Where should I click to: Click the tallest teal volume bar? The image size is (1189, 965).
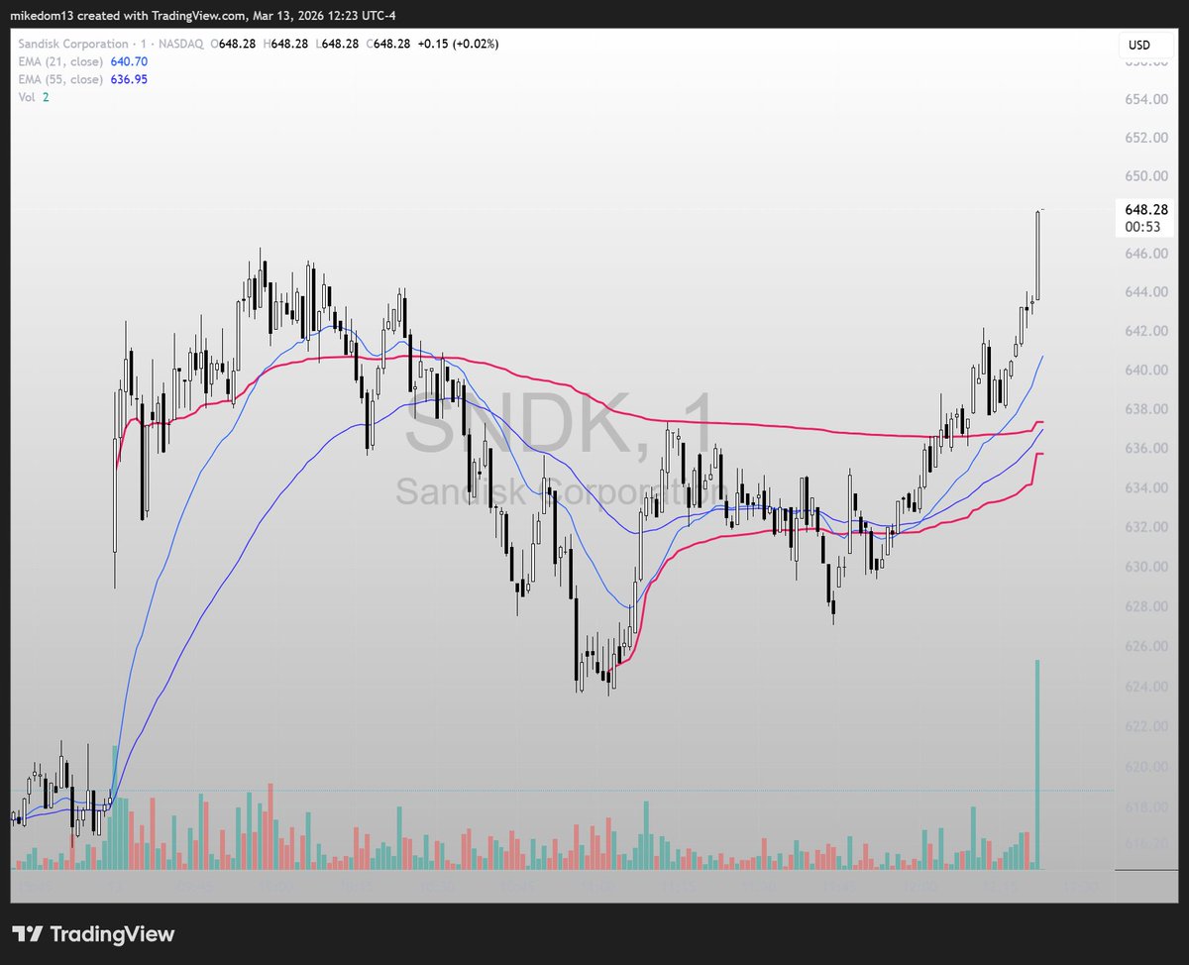[x=1037, y=764]
